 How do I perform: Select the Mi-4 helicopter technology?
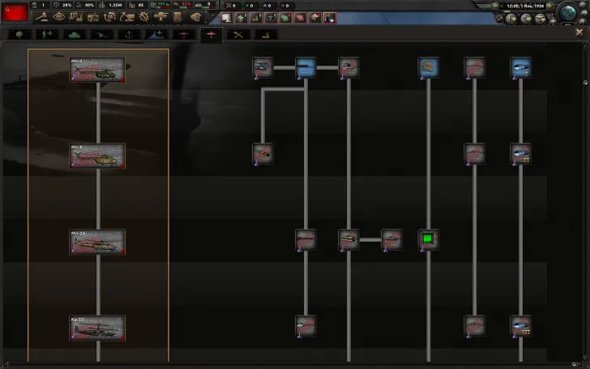pos(97,70)
